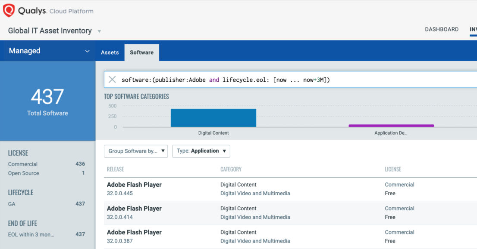Image resolution: width=477 pixels, height=249 pixels.
Task: Select the Software tab
Action: pos(142,52)
